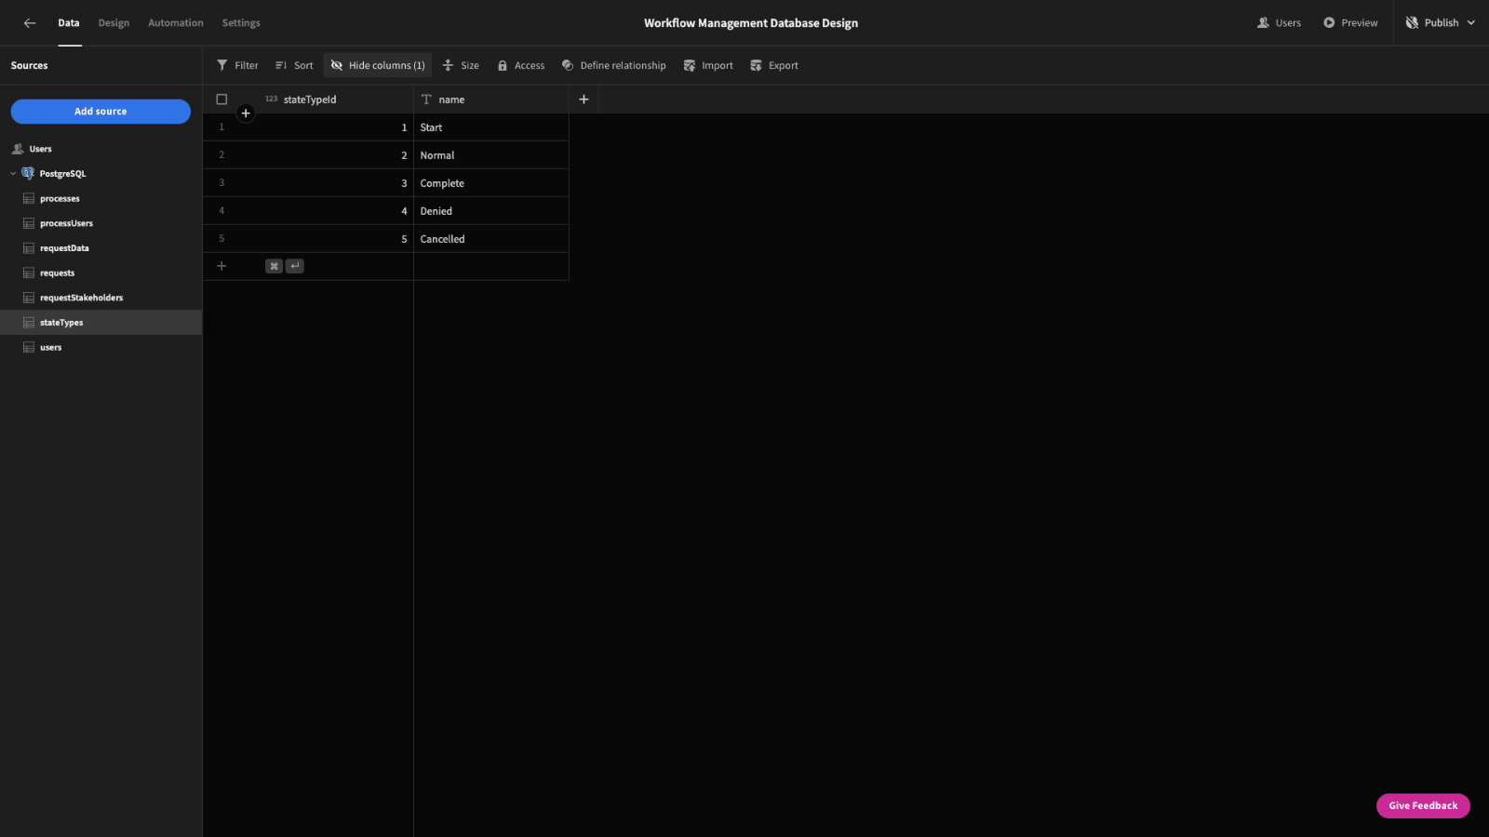This screenshot has height=837, width=1489.
Task: Import data into the table
Action: tap(708, 66)
